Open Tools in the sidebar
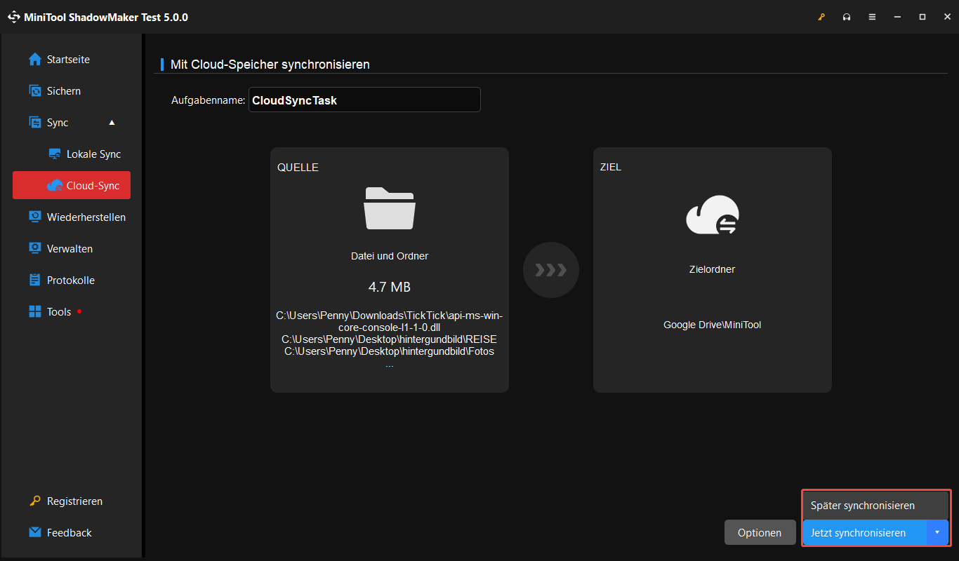Viewport: 959px width, 561px height. (59, 312)
